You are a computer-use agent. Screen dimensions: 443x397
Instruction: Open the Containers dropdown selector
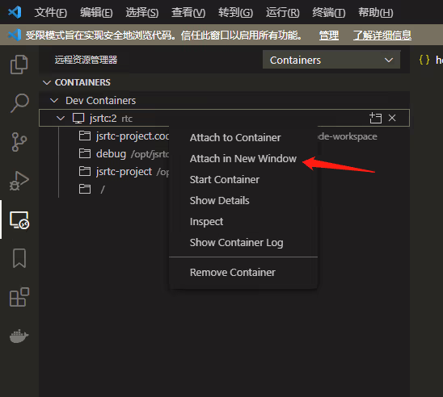(331, 60)
